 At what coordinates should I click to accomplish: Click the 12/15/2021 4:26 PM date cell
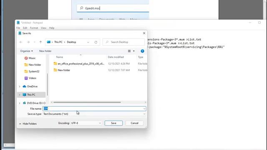click(x=118, y=64)
